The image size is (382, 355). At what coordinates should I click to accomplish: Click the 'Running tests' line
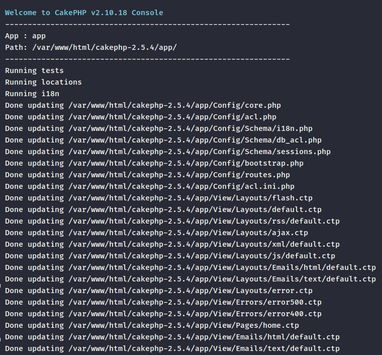34,70
